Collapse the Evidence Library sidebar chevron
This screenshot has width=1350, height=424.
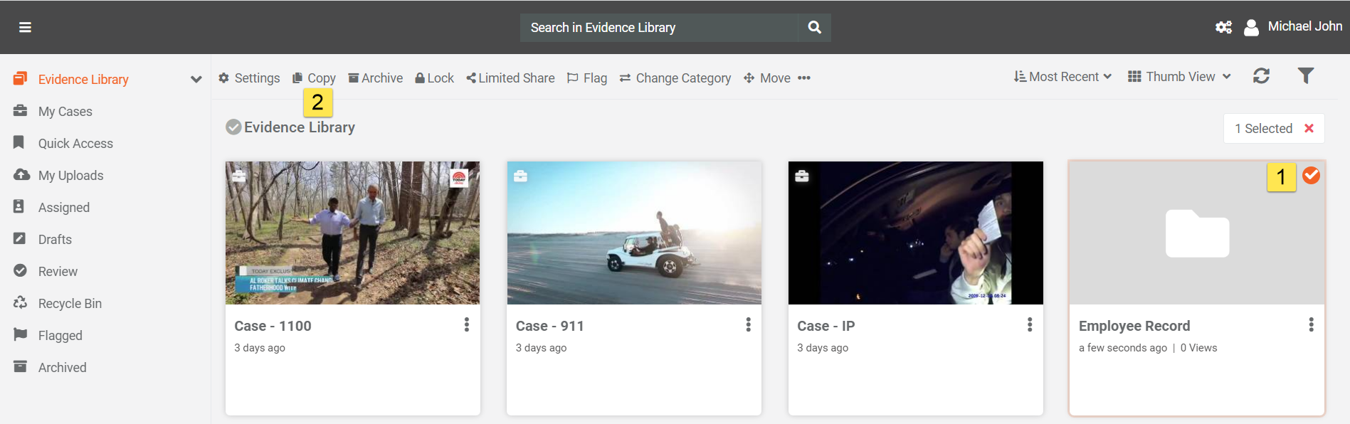coord(196,80)
